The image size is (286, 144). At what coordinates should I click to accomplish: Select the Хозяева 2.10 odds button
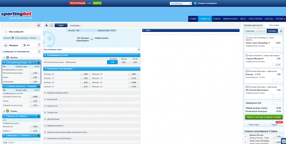coord(112,62)
